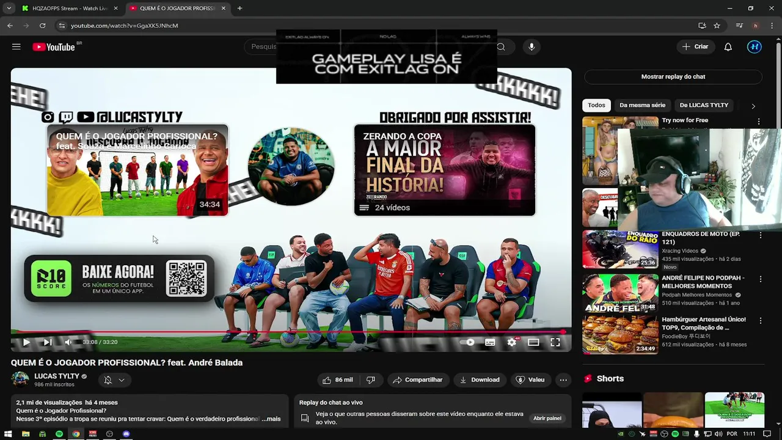Viewport: 782px width, 440px height.
Task: Open the account avatar menu
Action: [755, 47]
